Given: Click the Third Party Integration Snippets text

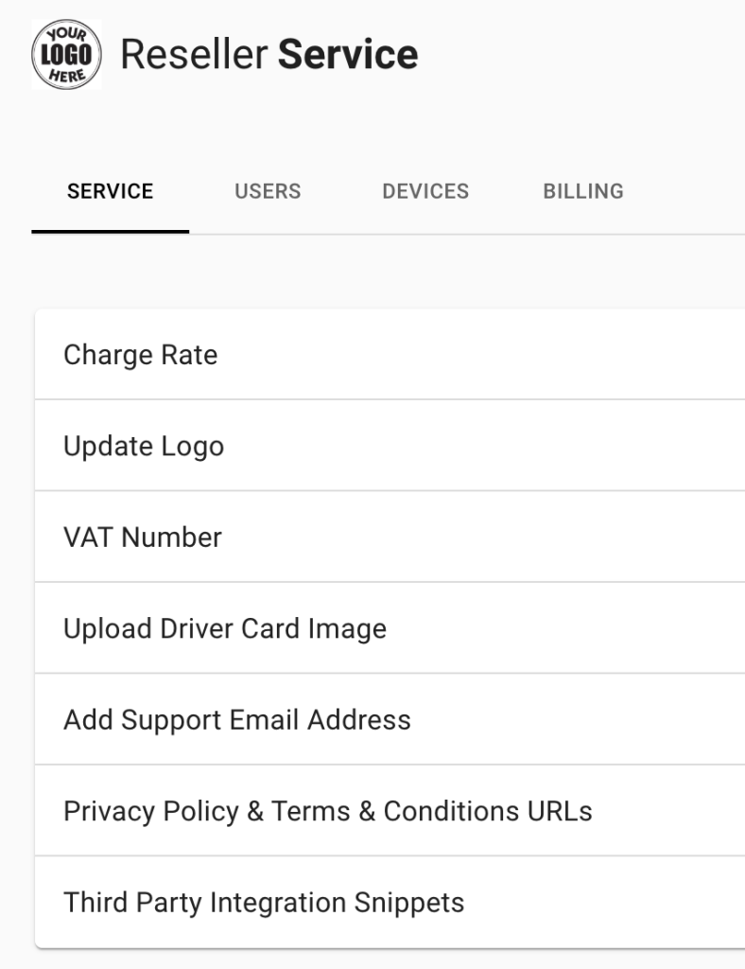Looking at the screenshot, I should coord(264,902).
